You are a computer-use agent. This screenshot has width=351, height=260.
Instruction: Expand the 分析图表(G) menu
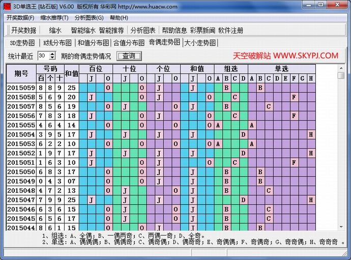click(x=89, y=18)
